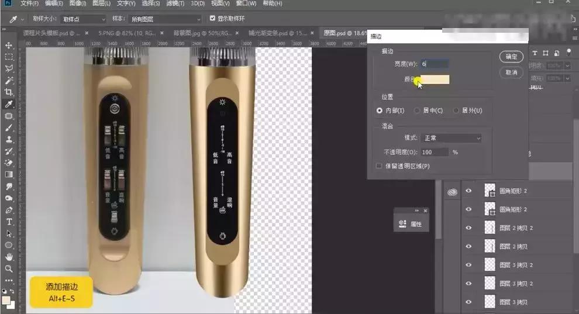Select the Move tool
This screenshot has height=314, width=579.
pyautogui.click(x=9, y=45)
